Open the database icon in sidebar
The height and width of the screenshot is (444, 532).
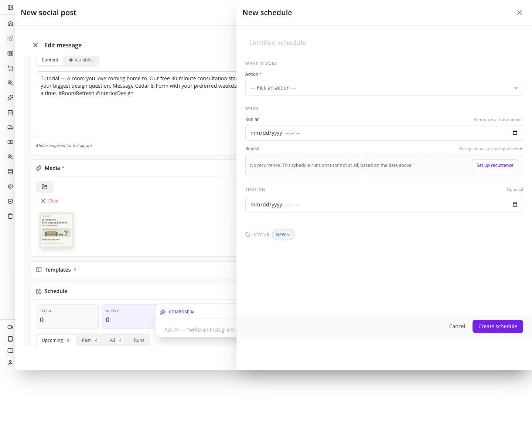(x=10, y=172)
